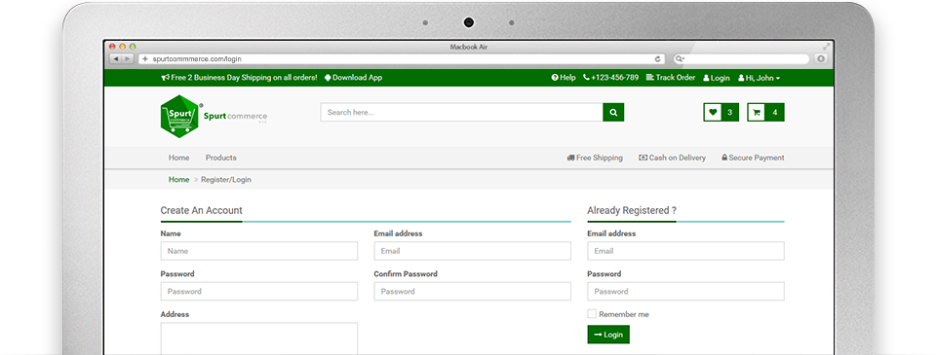Click the Secure Payment lock label
The height and width of the screenshot is (355, 936).
753,158
